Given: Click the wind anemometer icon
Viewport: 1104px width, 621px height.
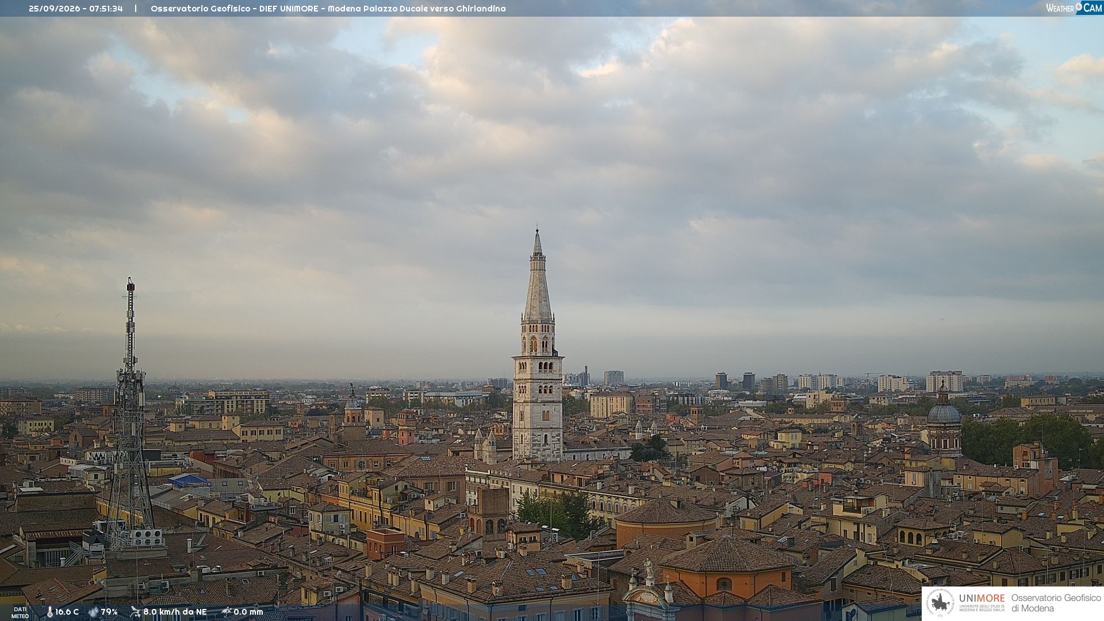Looking at the screenshot, I should (135, 612).
